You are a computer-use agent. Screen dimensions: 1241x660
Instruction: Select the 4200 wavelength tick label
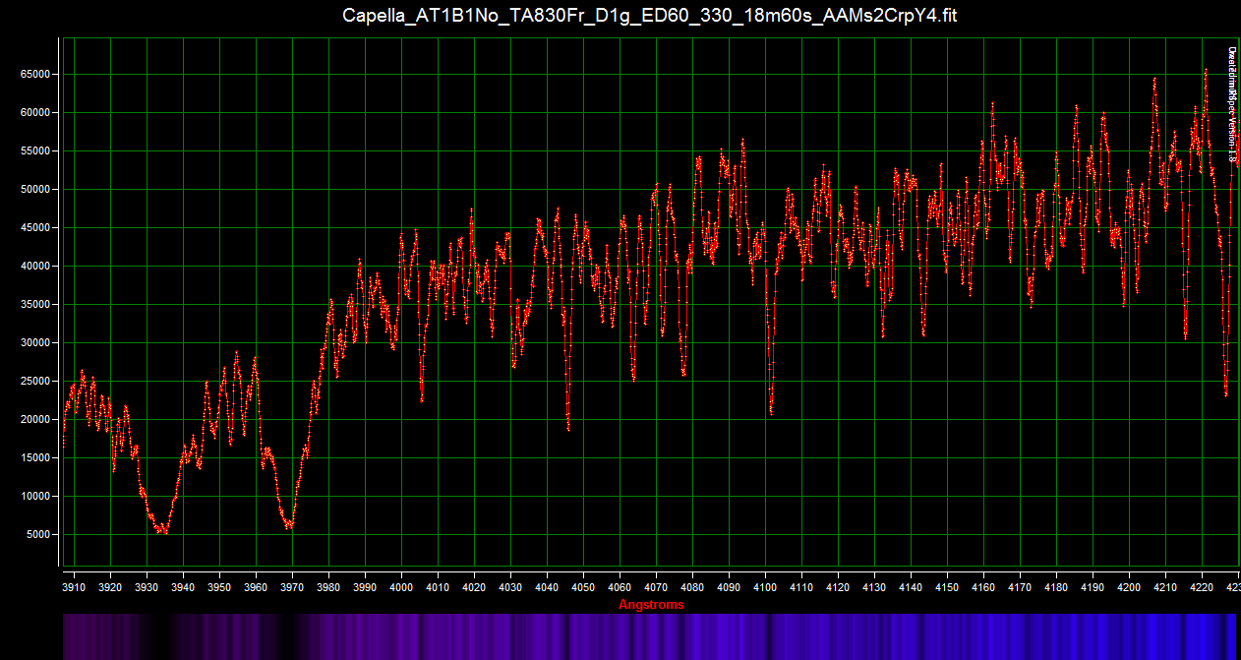(x=1129, y=587)
